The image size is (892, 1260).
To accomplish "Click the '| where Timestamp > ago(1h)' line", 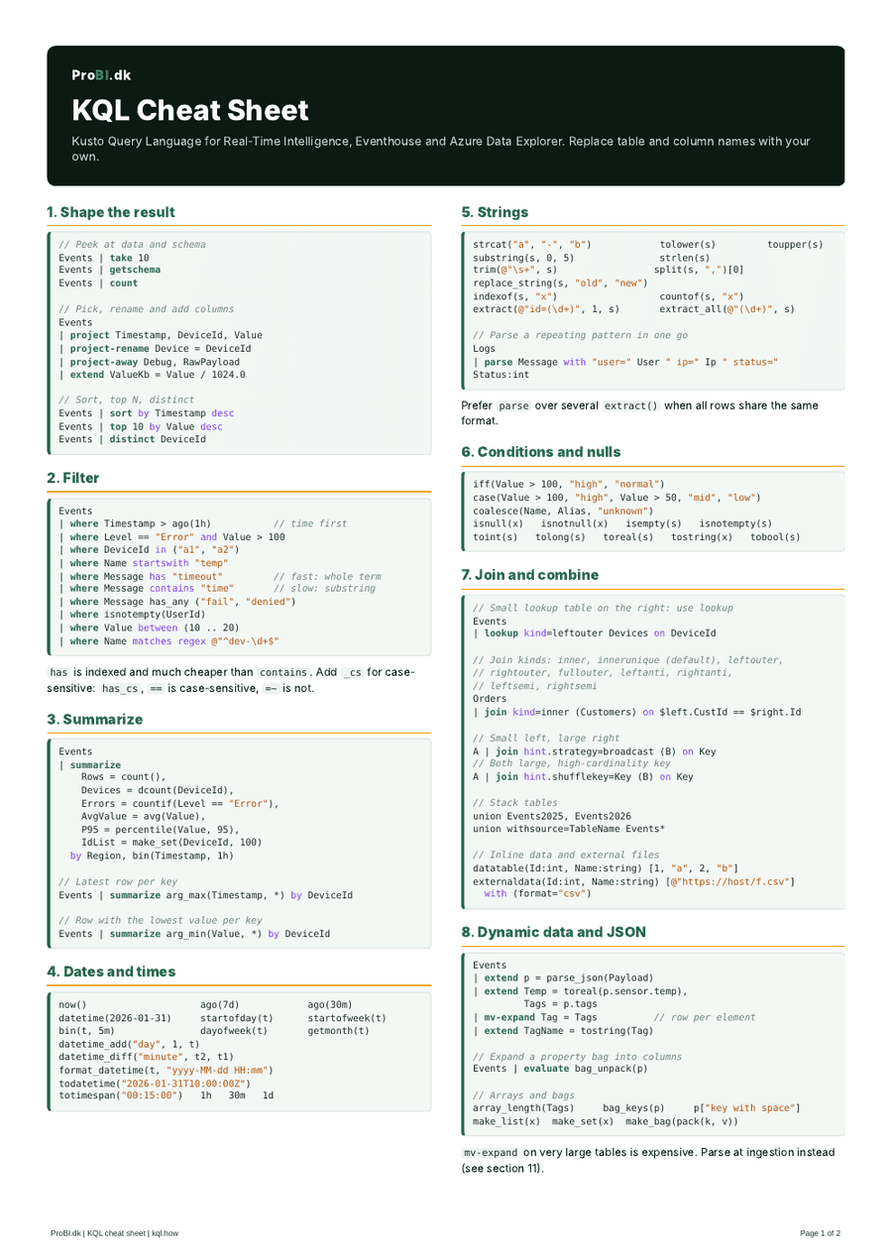I will [135, 522].
